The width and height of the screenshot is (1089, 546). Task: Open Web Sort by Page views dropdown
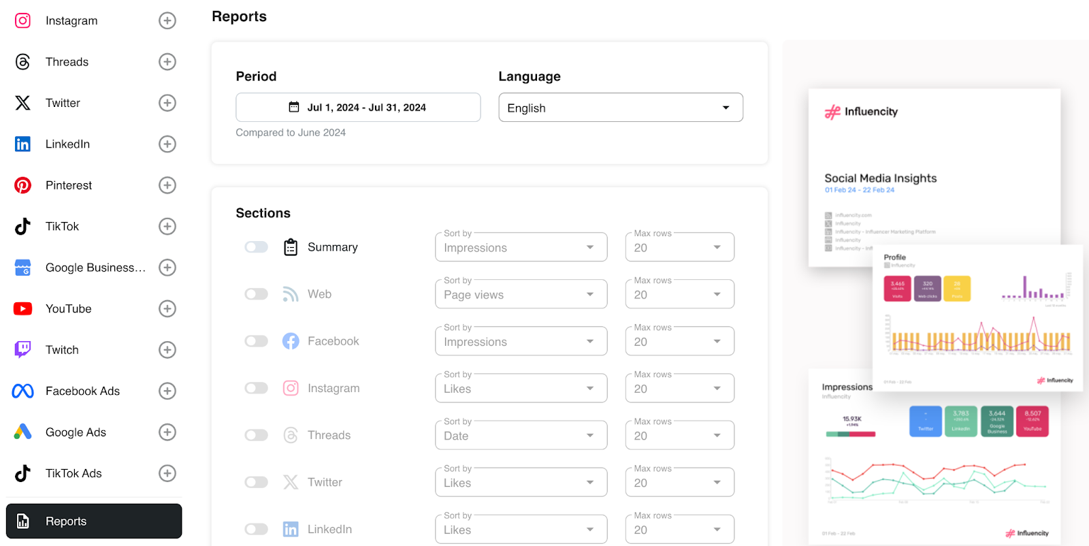[x=521, y=294]
